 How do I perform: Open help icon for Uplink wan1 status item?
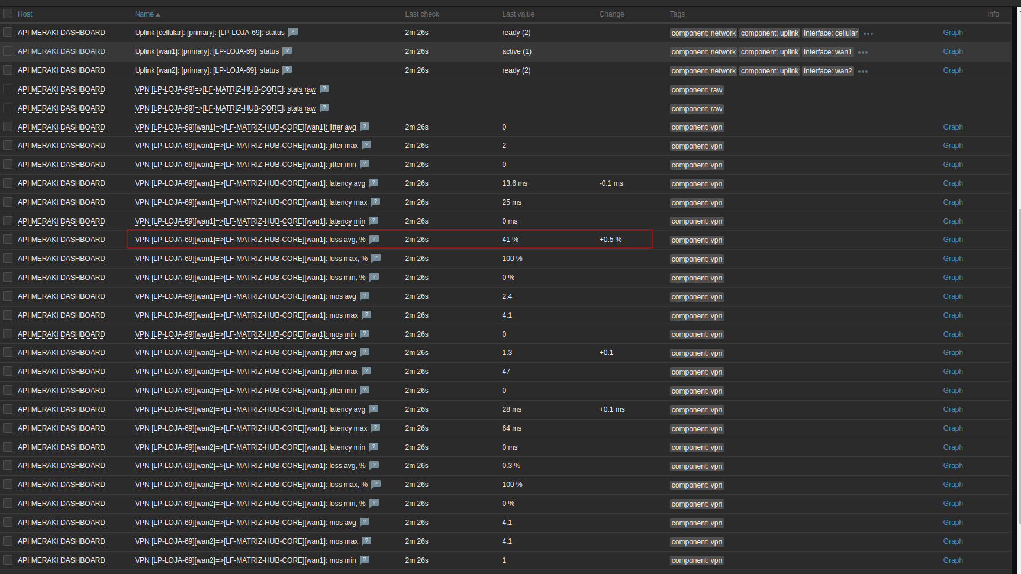pyautogui.click(x=287, y=51)
